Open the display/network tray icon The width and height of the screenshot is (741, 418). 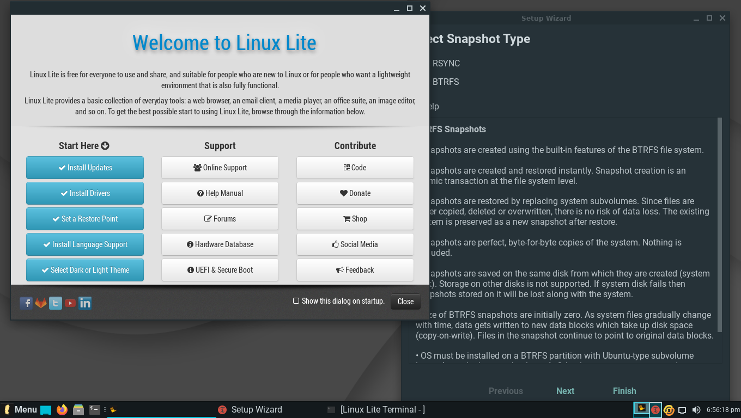tap(682, 410)
